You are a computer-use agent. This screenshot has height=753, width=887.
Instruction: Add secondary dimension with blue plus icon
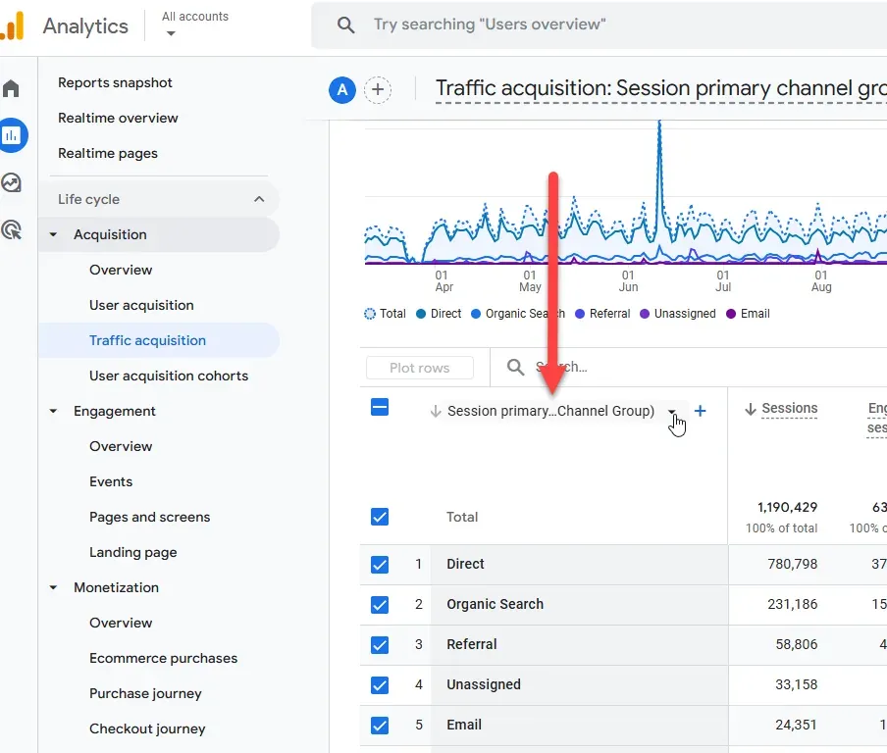(700, 411)
